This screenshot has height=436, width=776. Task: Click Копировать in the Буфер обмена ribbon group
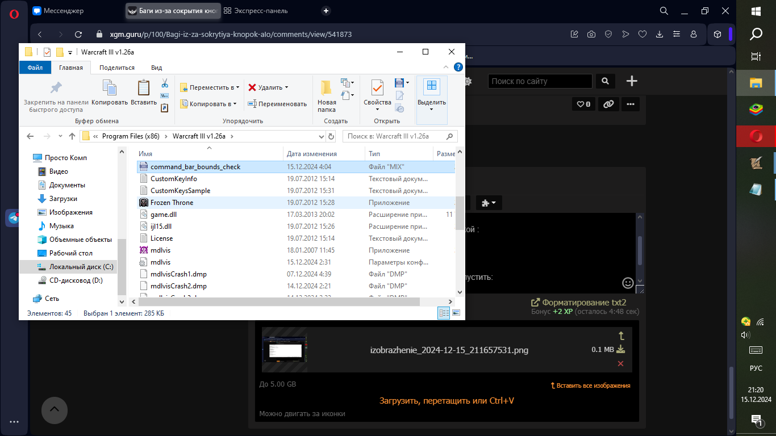pos(110,93)
